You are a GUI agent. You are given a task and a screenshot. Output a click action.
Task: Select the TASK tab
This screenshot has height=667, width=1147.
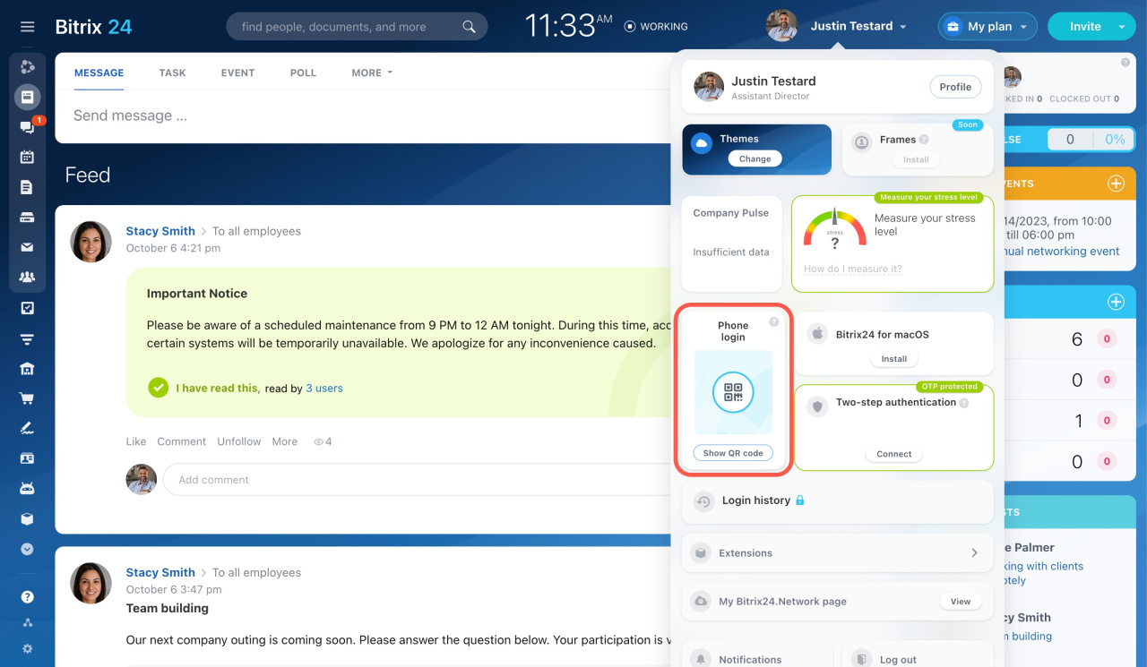pos(172,73)
